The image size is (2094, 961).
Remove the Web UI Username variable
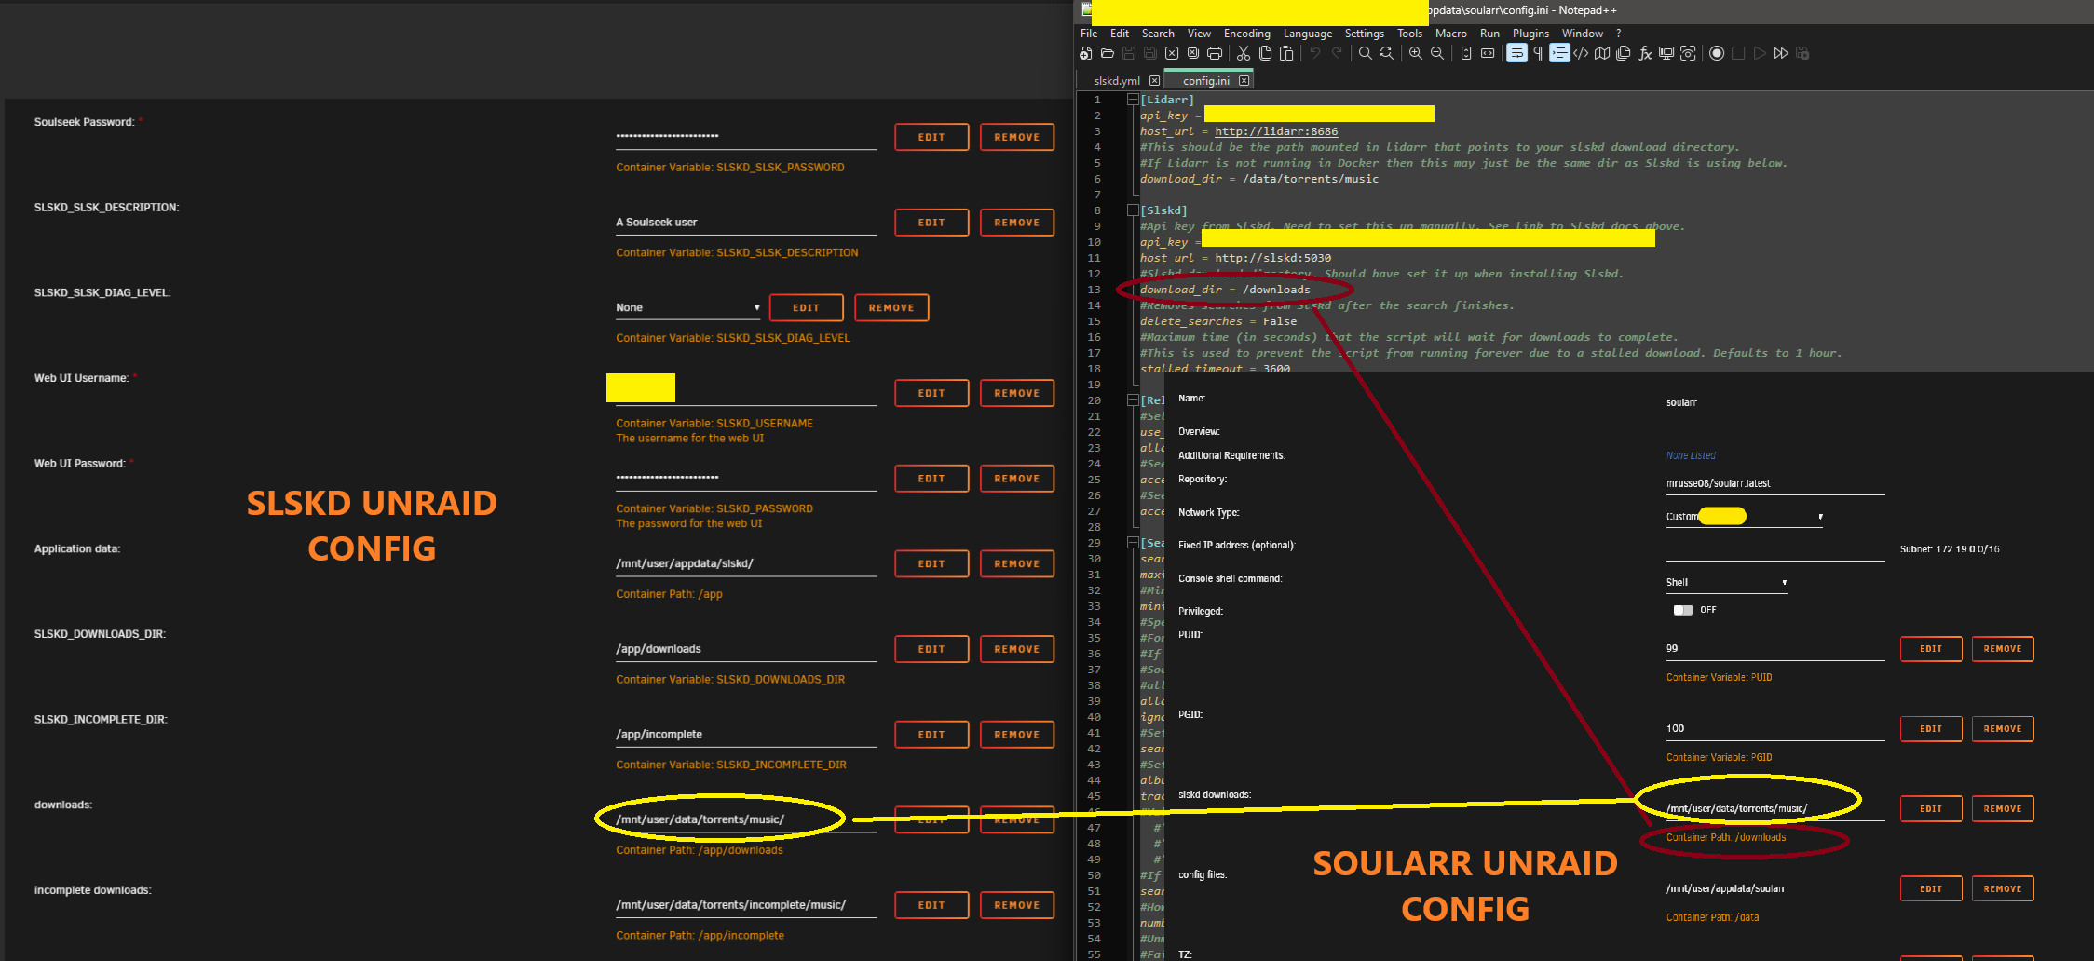[x=1017, y=393]
